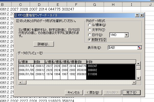This screenshot has height=102, width=154.
Task: Click preview horizontal scrollbar right arrow
Action: [x=134, y=82]
